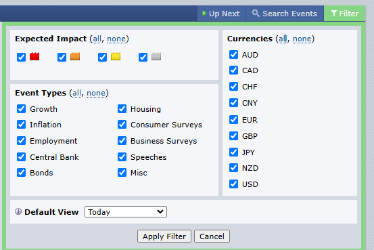Uncheck the orange medium impact checkbox
The width and height of the screenshot is (374, 250).
click(62, 57)
